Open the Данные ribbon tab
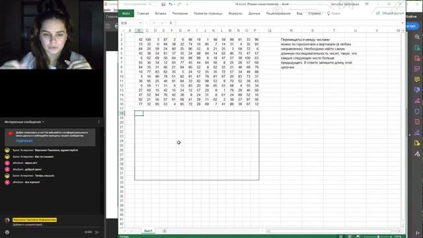 coord(254,13)
